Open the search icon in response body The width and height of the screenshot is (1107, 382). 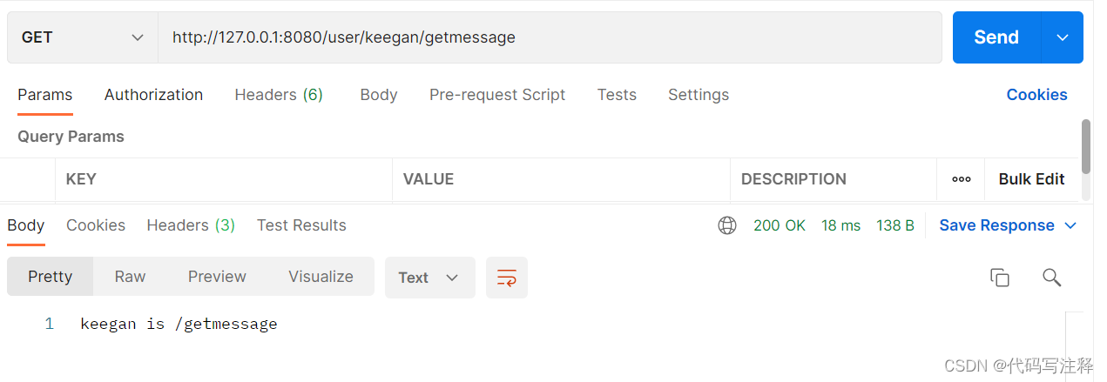(x=1051, y=278)
